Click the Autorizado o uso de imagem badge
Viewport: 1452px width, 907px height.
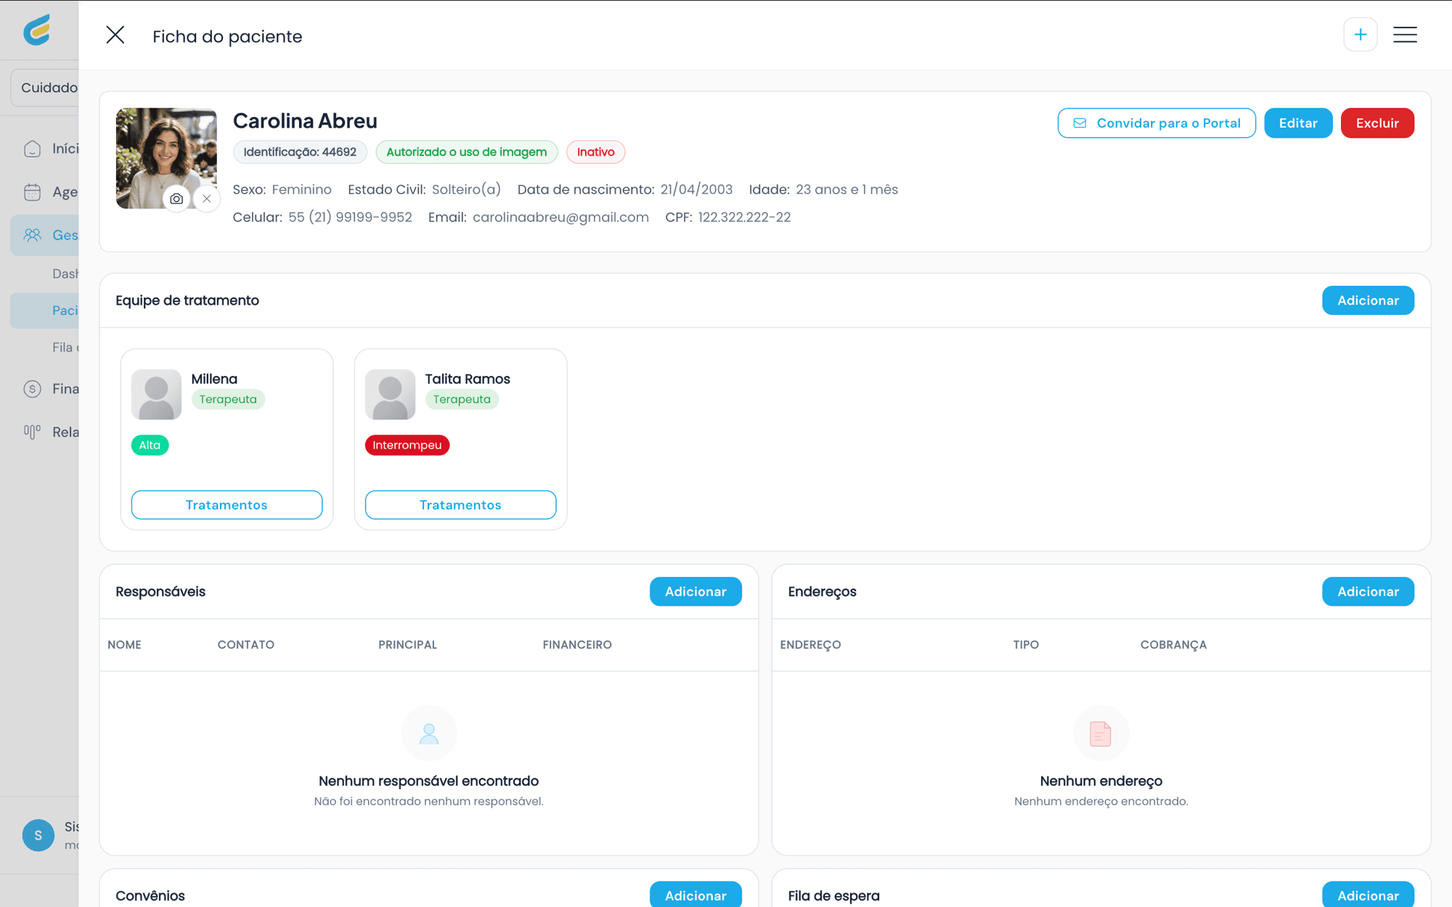coord(466,152)
